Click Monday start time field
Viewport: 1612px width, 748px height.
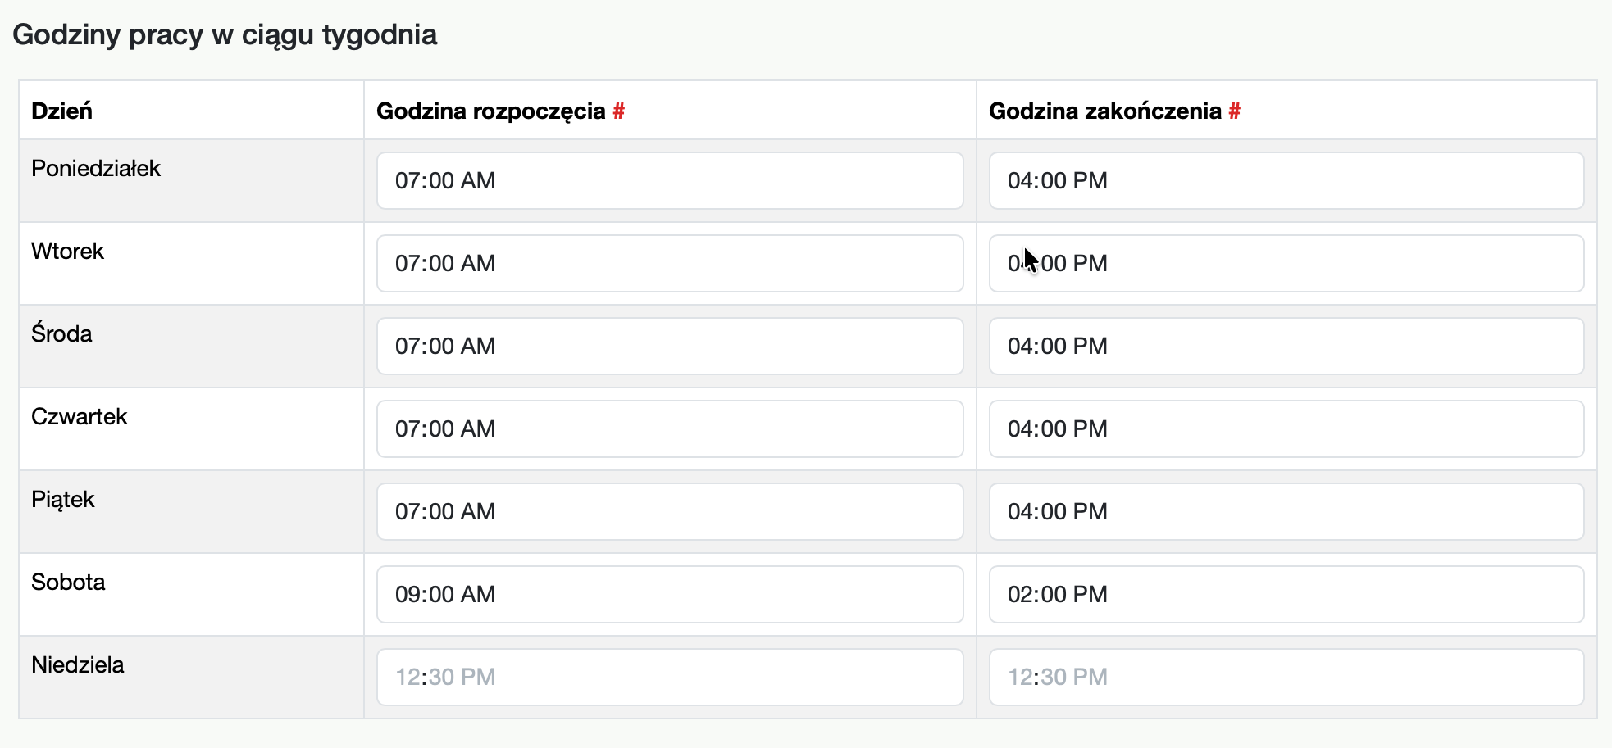coord(669,180)
